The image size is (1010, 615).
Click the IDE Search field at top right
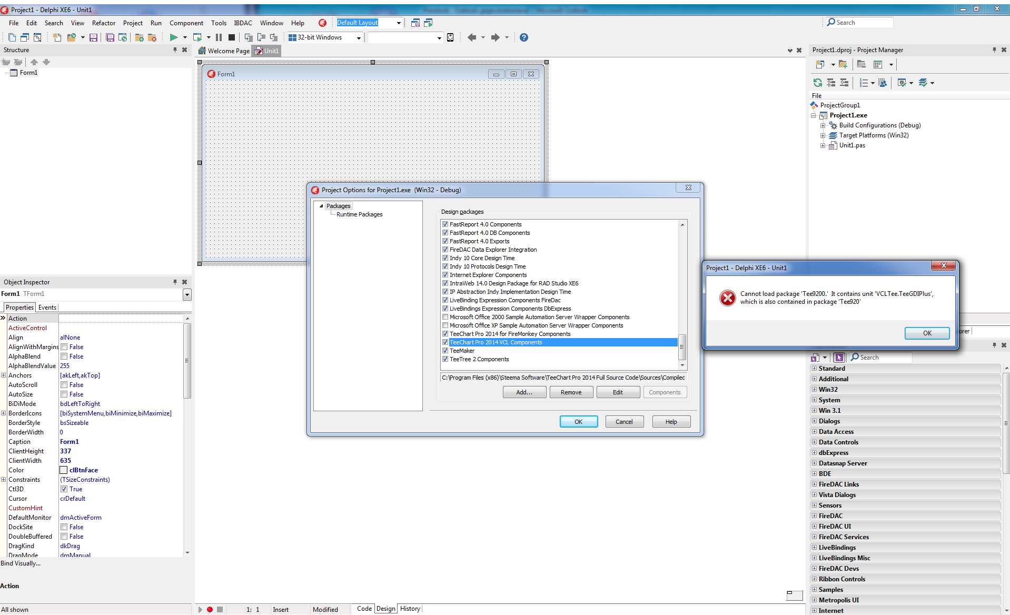(x=859, y=22)
